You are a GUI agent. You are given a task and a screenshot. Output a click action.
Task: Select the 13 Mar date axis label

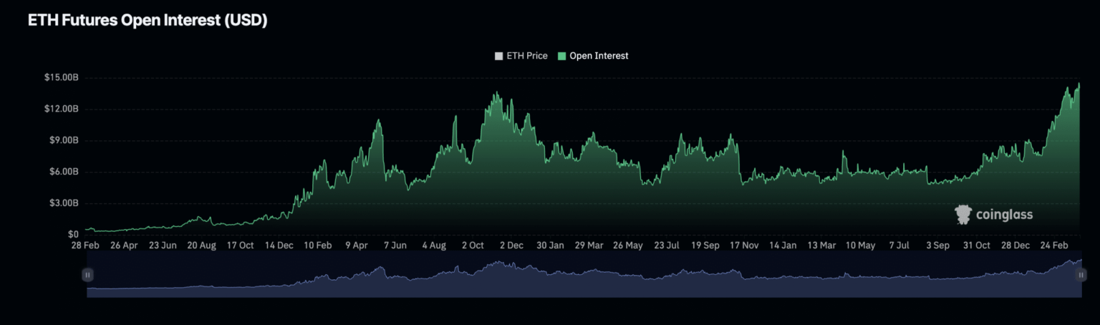(x=821, y=245)
